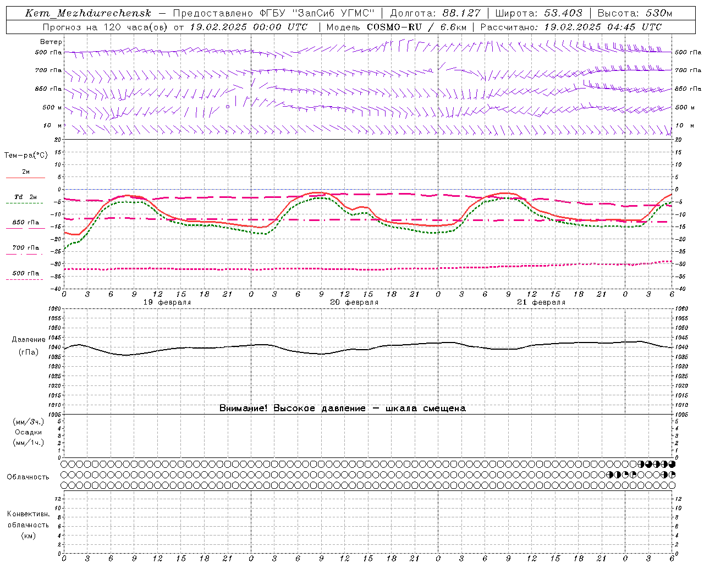Screen dimensions: 704x563
Task: Click the 700 гПа temperature legend entry
Action: click(26, 248)
